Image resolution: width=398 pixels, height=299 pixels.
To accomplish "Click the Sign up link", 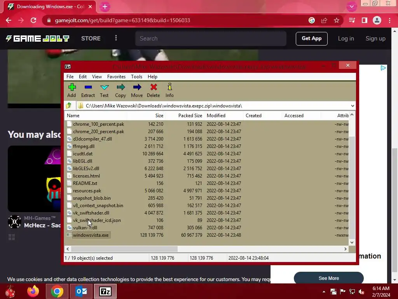I will click(375, 39).
